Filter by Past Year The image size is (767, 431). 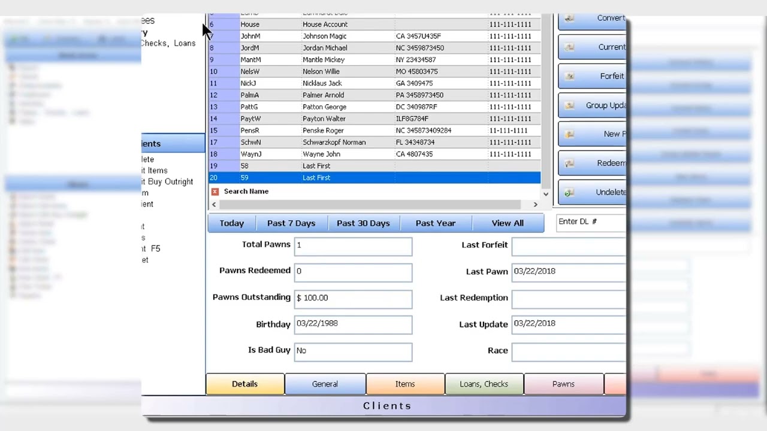(x=436, y=223)
